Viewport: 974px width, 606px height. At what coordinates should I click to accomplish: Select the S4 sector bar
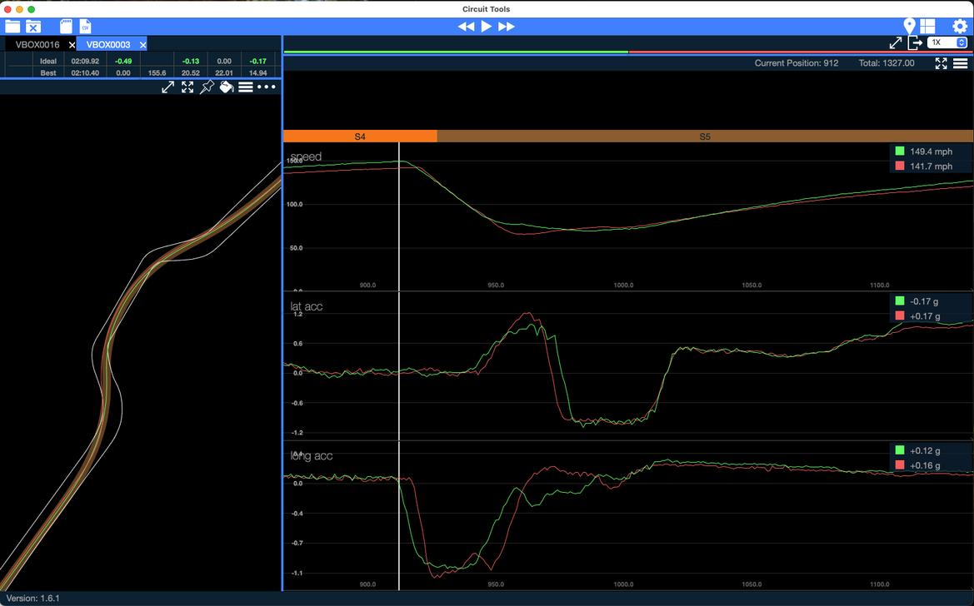pos(360,137)
